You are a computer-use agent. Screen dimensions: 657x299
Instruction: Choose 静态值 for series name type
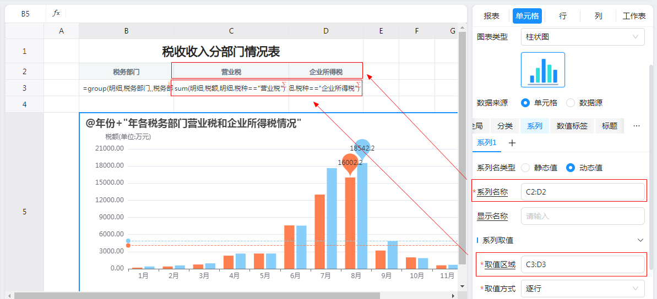(x=525, y=168)
